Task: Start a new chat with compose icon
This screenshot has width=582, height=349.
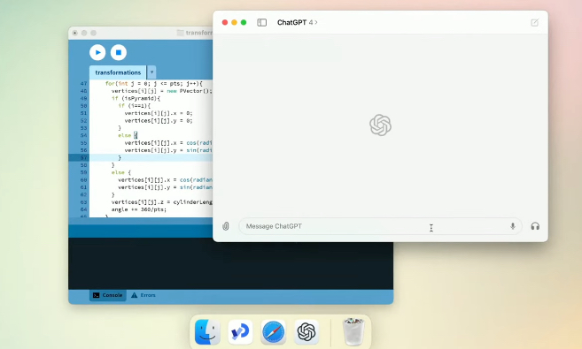Action: coord(534,23)
